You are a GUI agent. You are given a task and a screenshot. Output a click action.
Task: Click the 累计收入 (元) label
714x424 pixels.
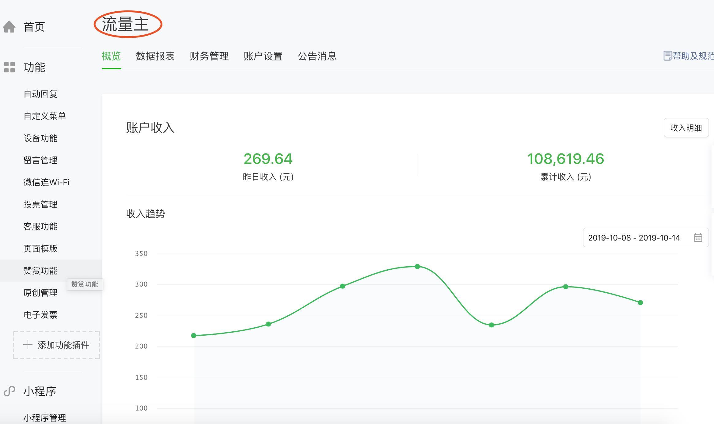pos(566,177)
